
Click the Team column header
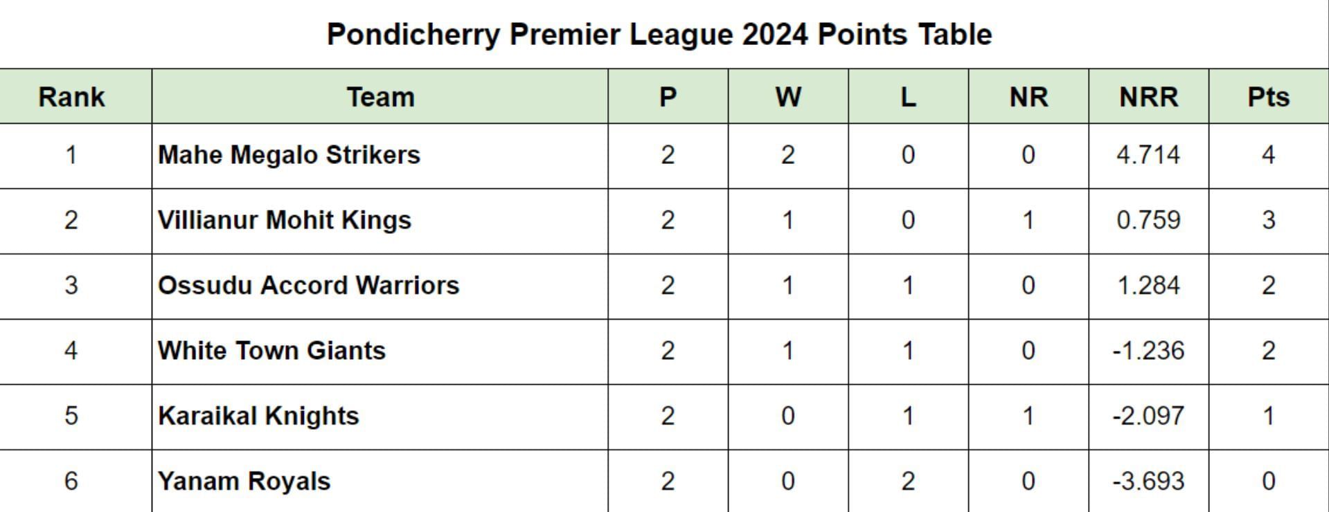pos(380,97)
